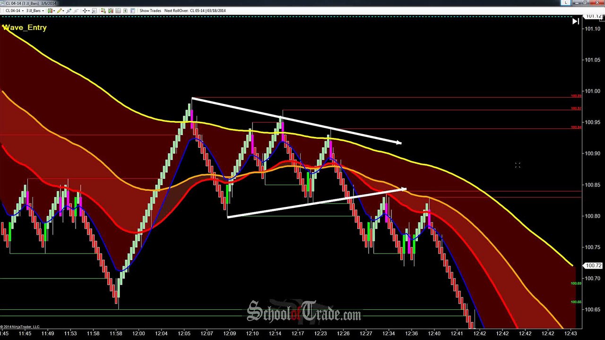Click the 11:49 time axis label
Image resolution: width=605 pixels, height=340 pixels.
[x=48, y=333]
